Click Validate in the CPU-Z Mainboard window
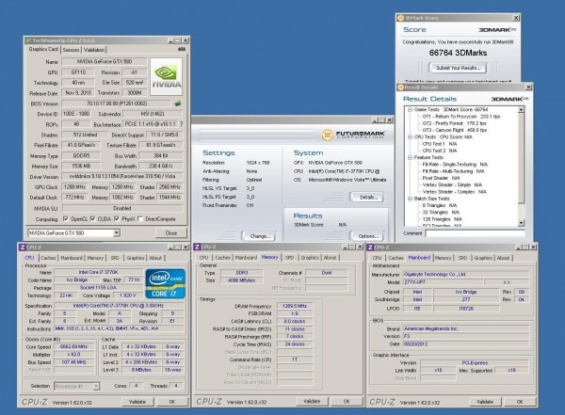This screenshot has height=415, width=565. 485,401
